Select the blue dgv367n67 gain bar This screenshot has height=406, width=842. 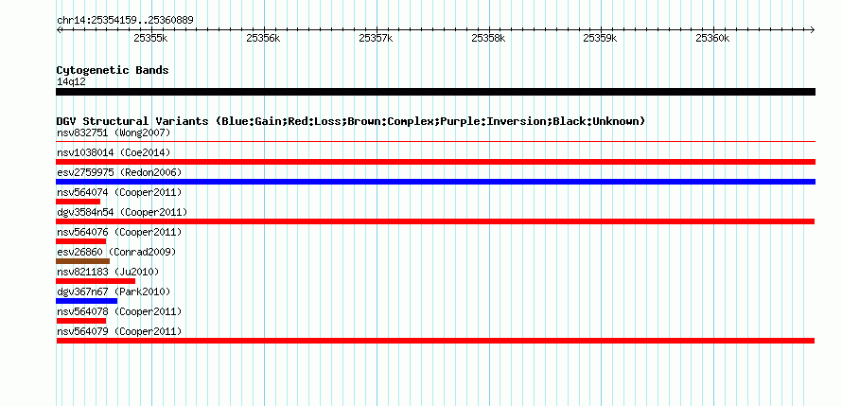click(86, 301)
